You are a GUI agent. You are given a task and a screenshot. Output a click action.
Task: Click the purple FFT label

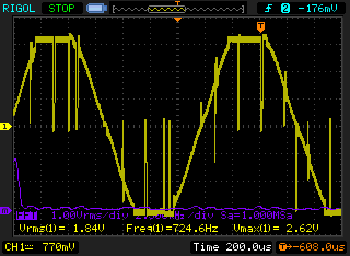27,216
